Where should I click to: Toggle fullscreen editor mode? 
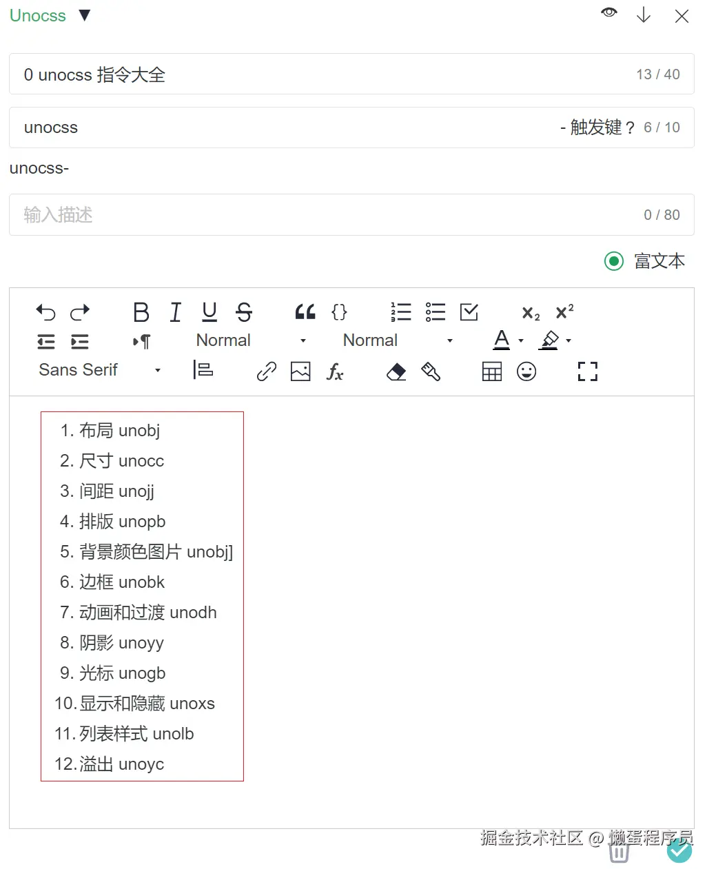(587, 372)
